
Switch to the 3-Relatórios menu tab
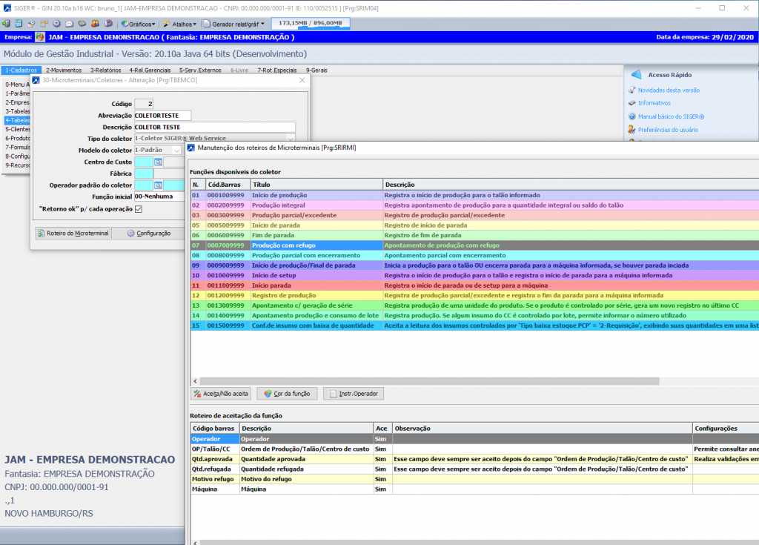(x=106, y=70)
